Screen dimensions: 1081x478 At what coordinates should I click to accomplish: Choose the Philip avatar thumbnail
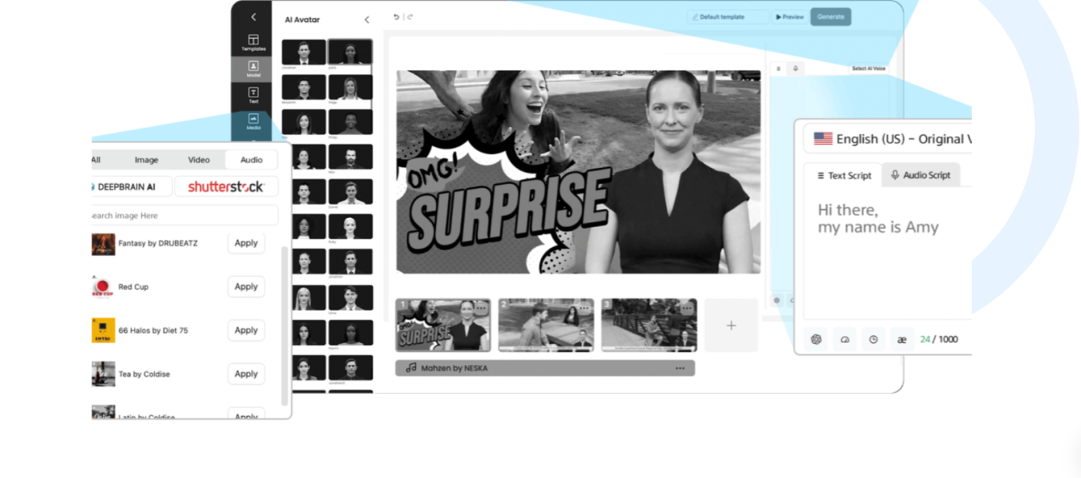click(350, 122)
